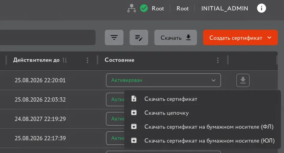Expand the Создать сертификат dropdown arrow
The width and height of the screenshot is (284, 153).
tap(269, 37)
